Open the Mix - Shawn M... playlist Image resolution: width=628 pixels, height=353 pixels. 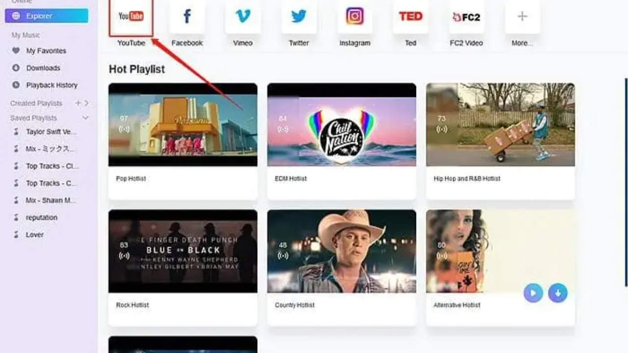tap(51, 201)
